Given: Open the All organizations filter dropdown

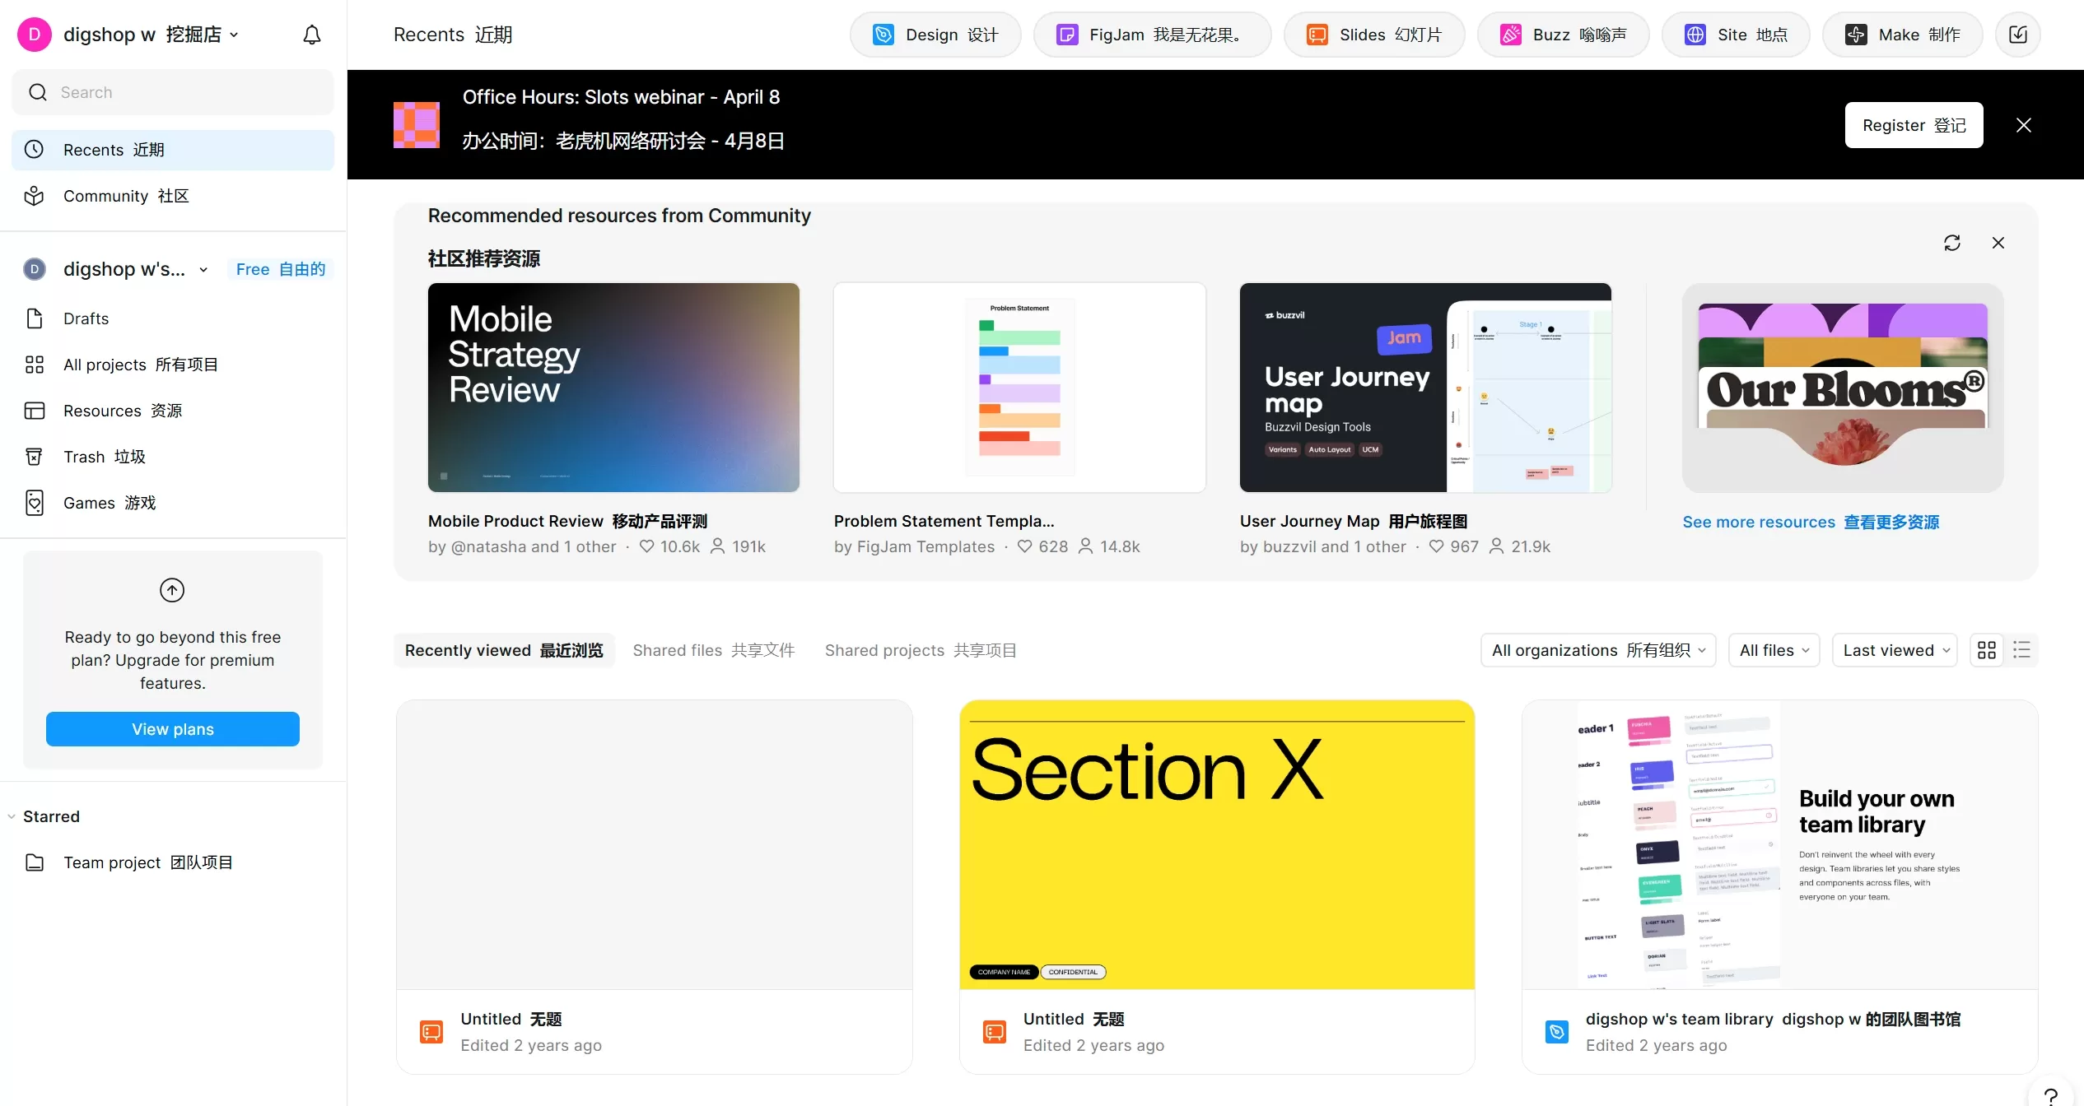Looking at the screenshot, I should tap(1598, 650).
